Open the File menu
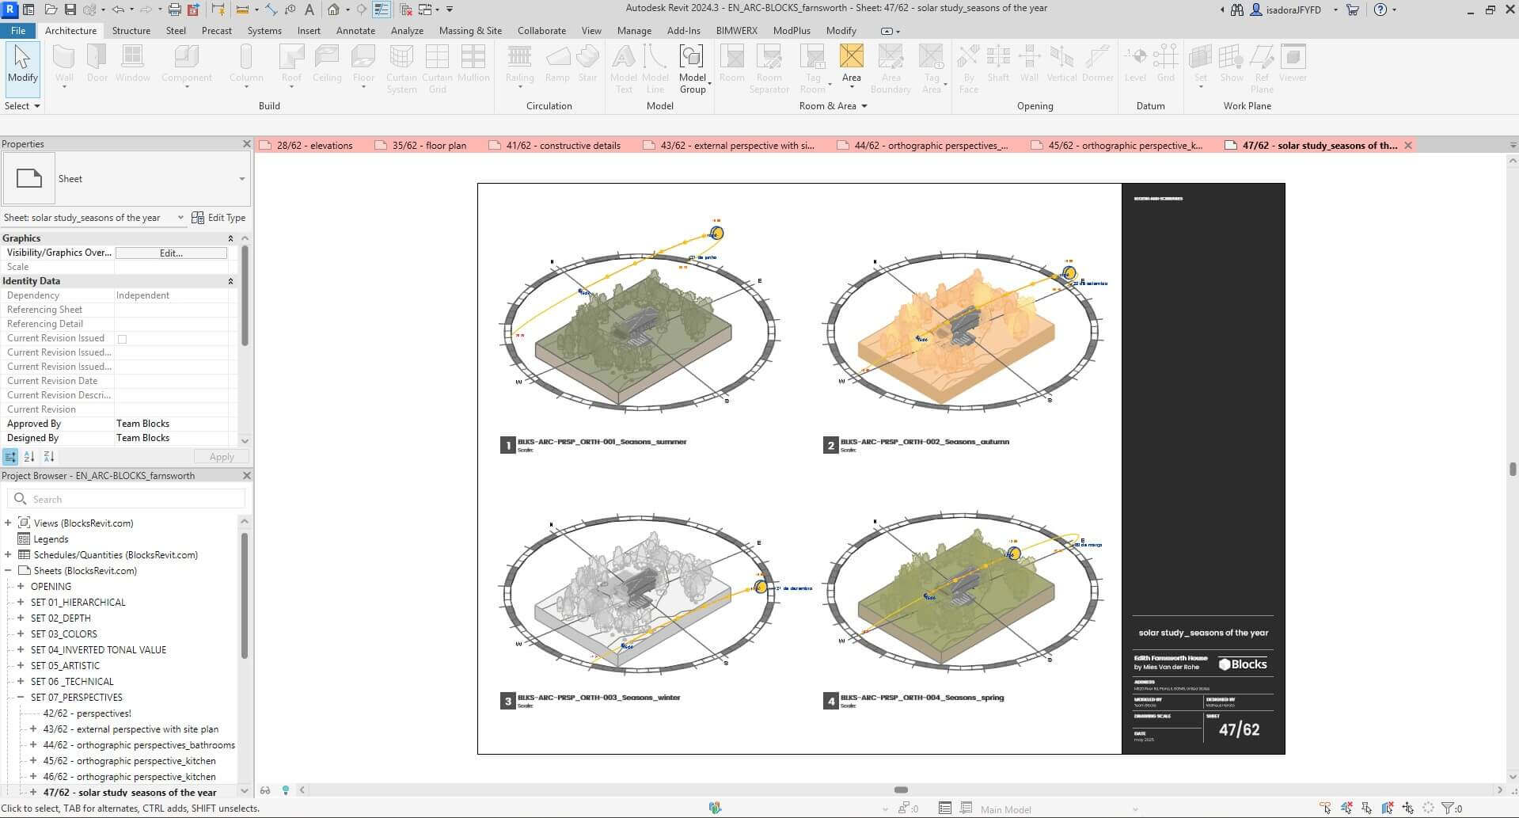This screenshot has height=818, width=1519. (x=17, y=30)
